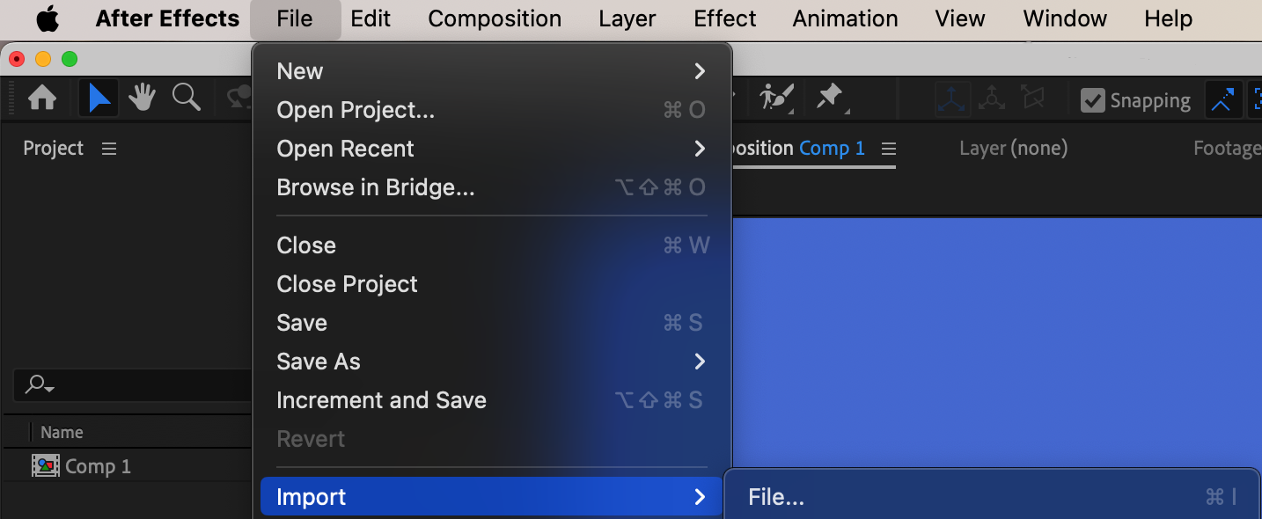Select the Puppet Pin tool
This screenshot has width=1262, height=519.
tap(830, 98)
